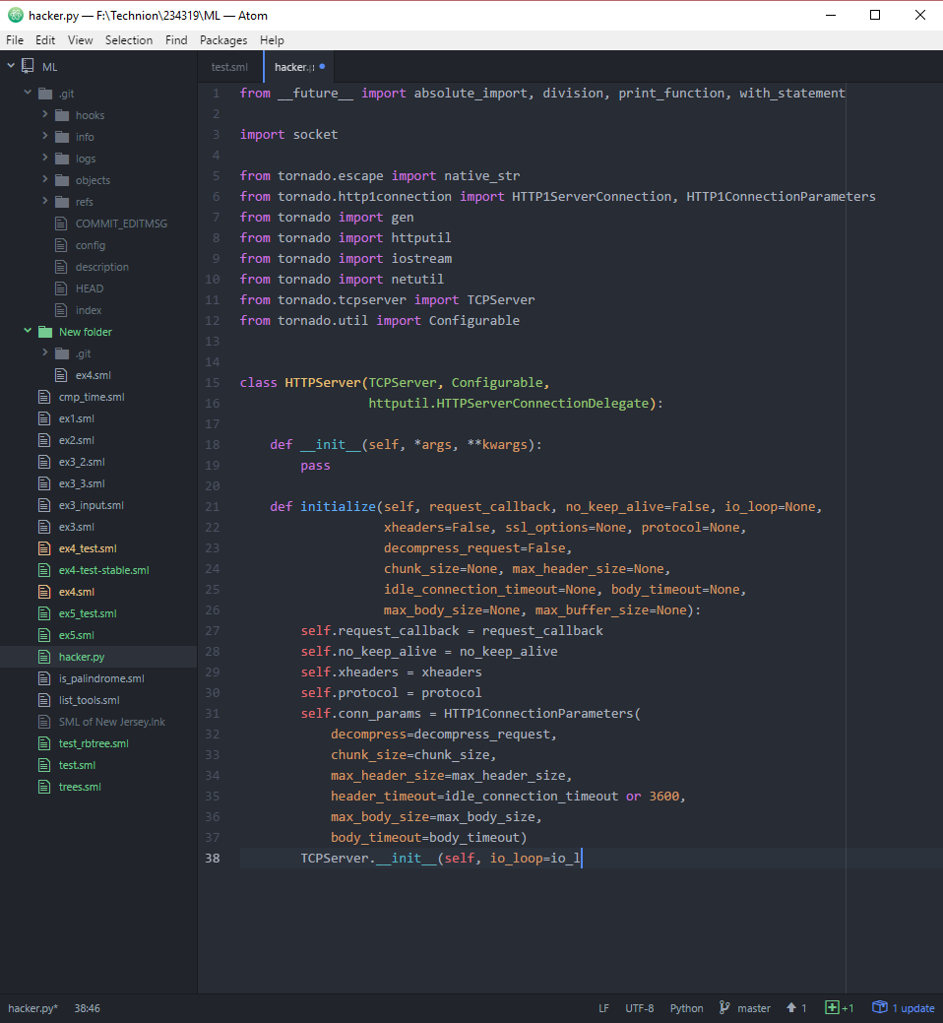Image resolution: width=943 pixels, height=1023 pixels.
Task: Click the git branch icon labeled master
Action: click(x=724, y=1007)
